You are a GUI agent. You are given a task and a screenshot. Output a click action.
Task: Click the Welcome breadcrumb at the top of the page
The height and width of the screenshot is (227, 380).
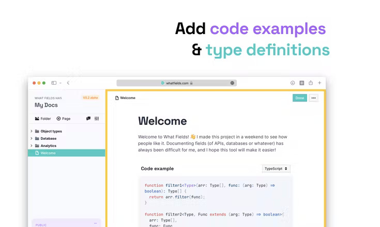(x=125, y=98)
